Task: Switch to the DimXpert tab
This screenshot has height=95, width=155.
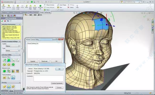Action: coord(25,12)
